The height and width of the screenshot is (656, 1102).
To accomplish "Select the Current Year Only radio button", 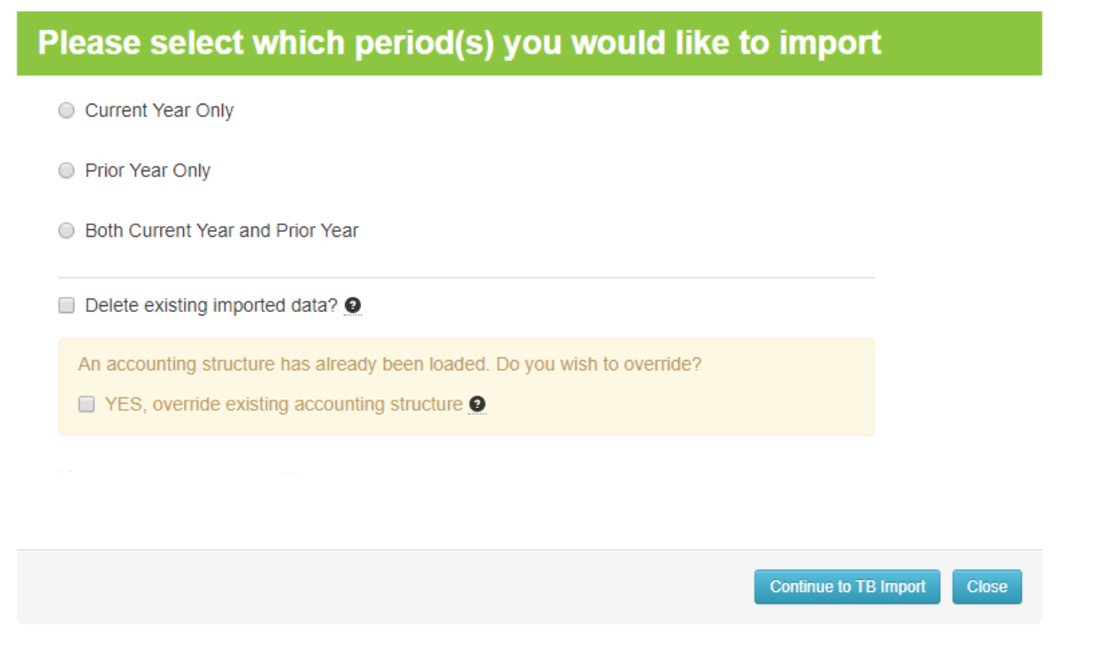I will [67, 110].
